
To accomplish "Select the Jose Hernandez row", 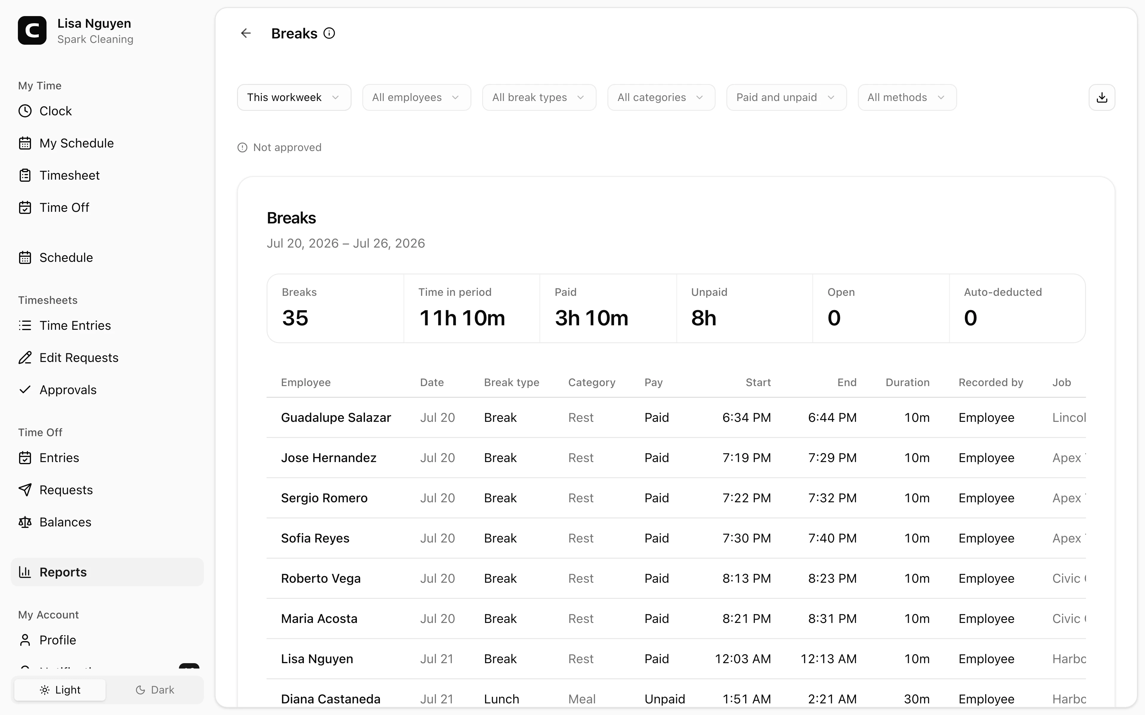I will 676,458.
